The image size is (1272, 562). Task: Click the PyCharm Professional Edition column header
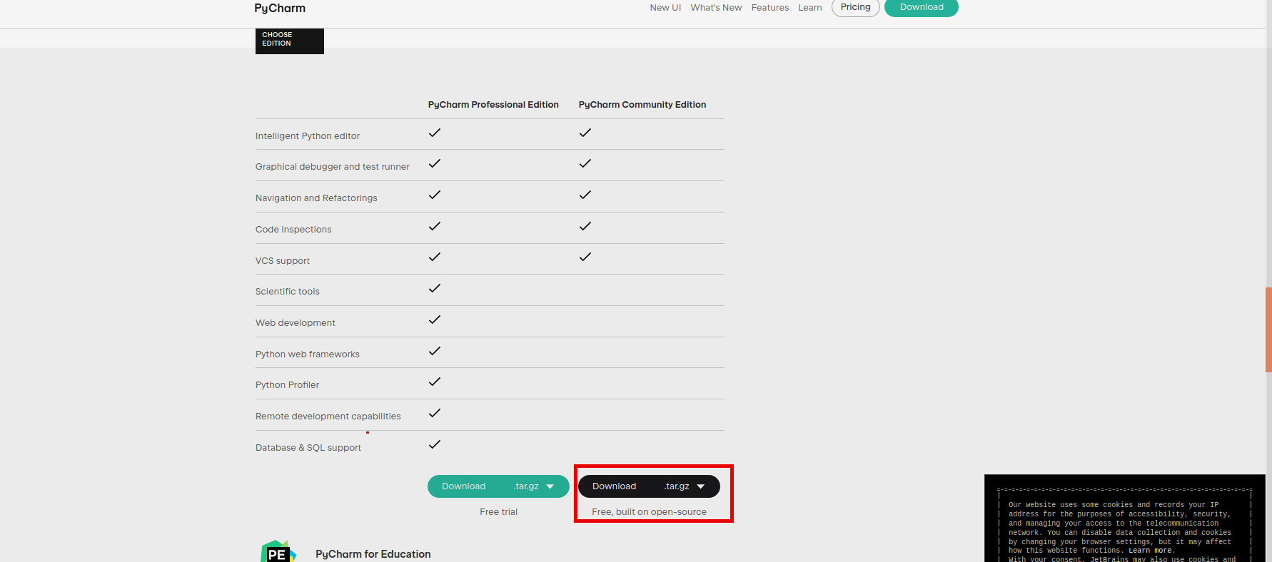point(493,105)
